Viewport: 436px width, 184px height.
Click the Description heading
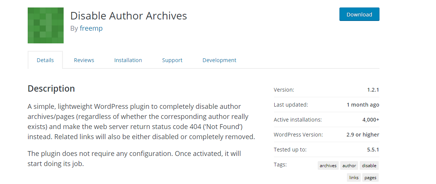point(51,88)
